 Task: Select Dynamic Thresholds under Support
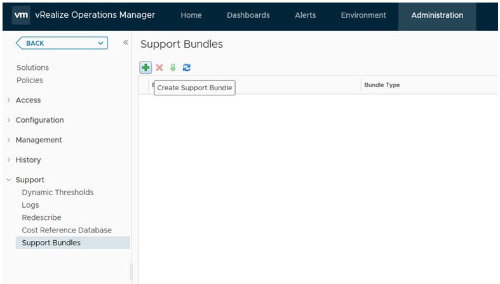57,193
